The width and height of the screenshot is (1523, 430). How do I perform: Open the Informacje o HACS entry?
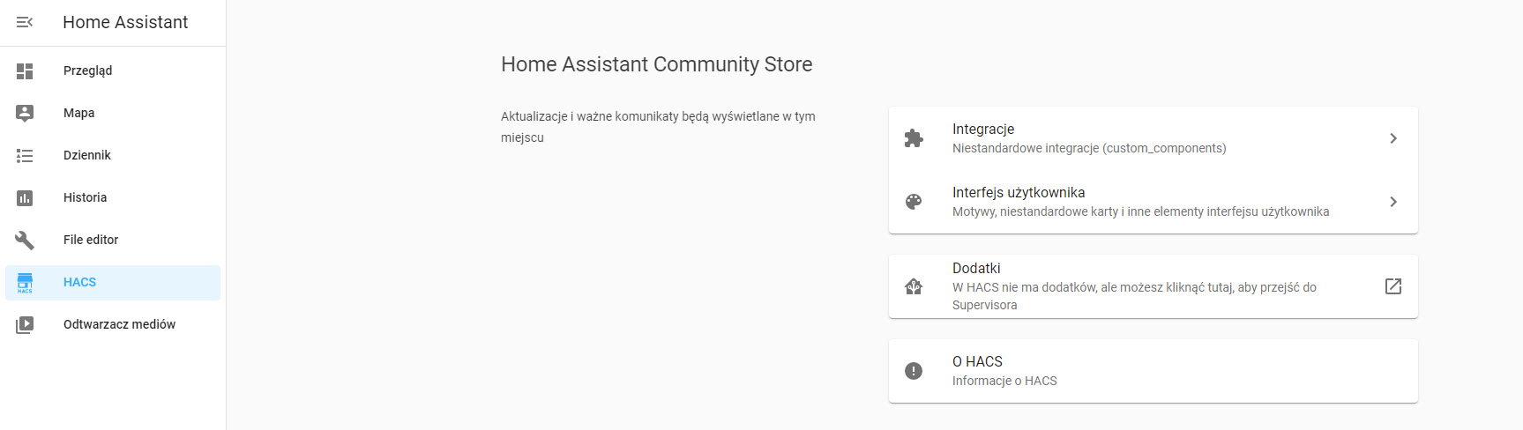coord(1004,381)
